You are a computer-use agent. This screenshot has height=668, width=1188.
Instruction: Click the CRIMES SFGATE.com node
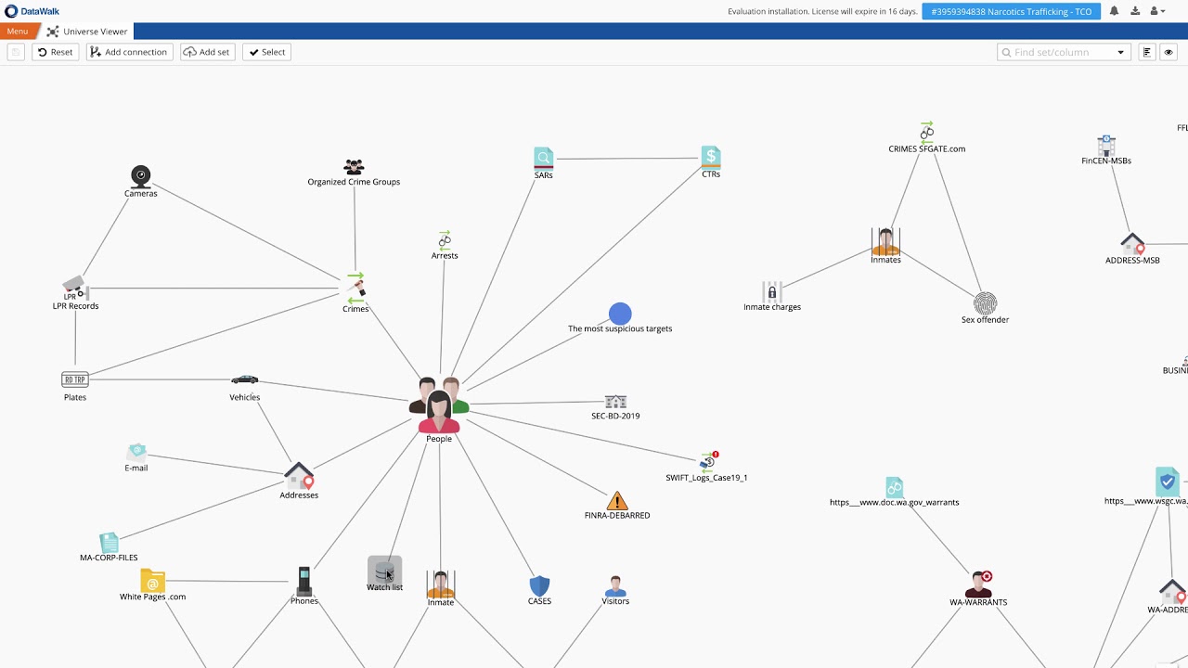point(926,132)
